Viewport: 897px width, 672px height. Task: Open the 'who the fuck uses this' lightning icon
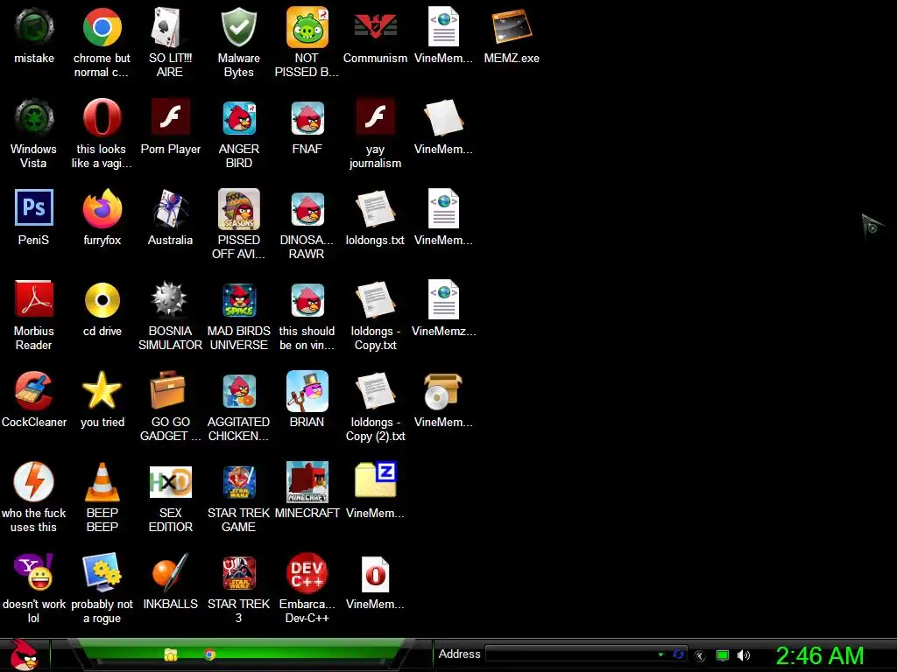tap(34, 482)
